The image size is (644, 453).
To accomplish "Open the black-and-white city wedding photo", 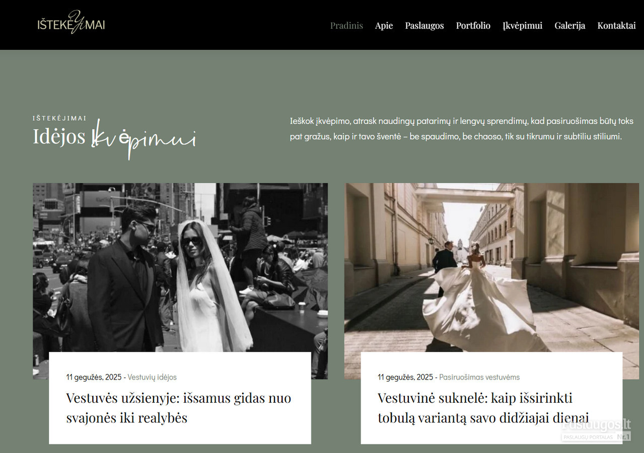I will tap(180, 267).
